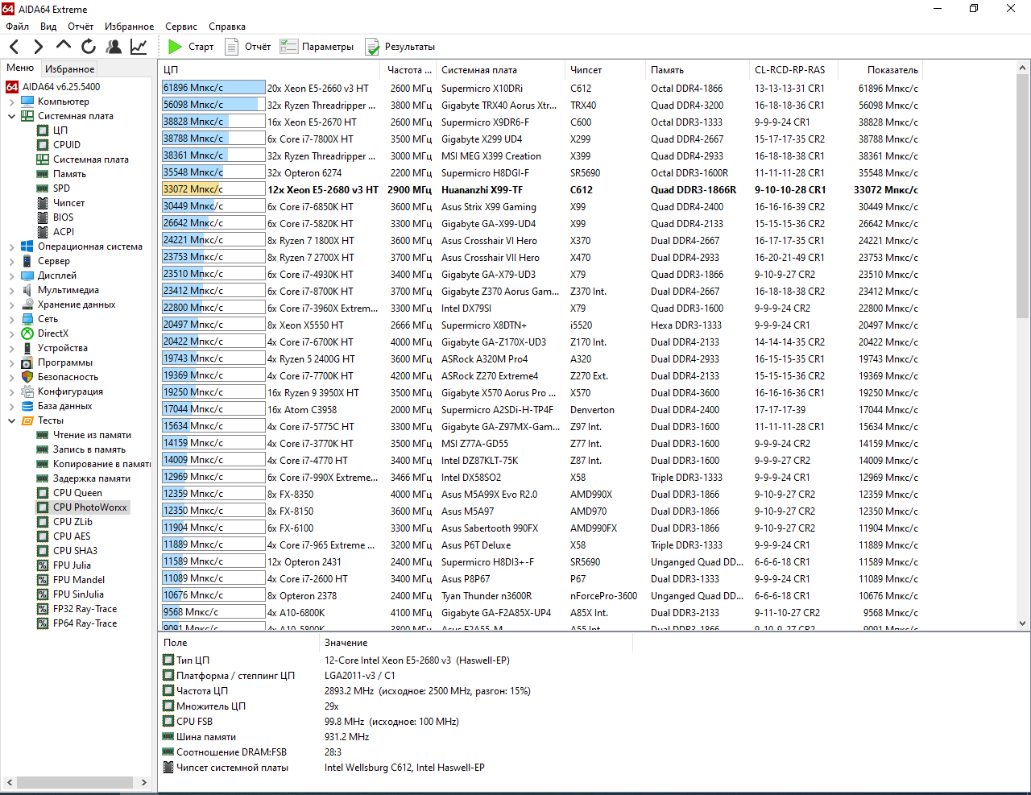Expand the Конфигурация tree node
The height and width of the screenshot is (795, 1031).
(x=11, y=391)
